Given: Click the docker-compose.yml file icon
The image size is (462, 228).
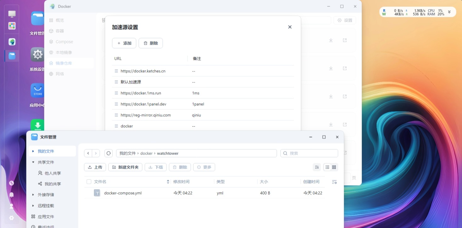Looking at the screenshot, I should [x=97, y=193].
